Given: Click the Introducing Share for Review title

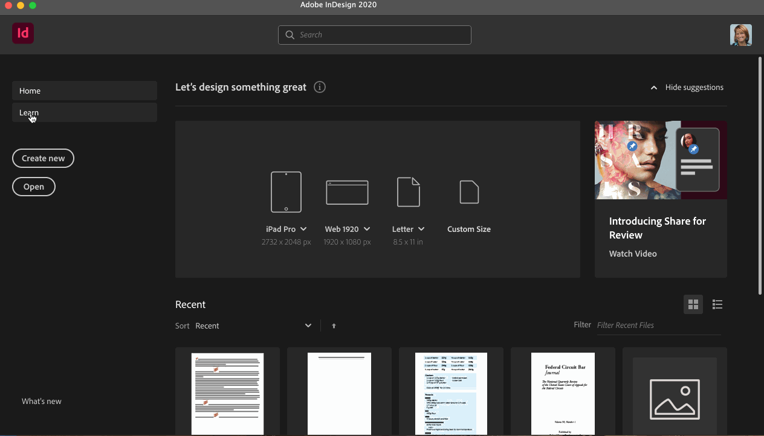Looking at the screenshot, I should 658,228.
